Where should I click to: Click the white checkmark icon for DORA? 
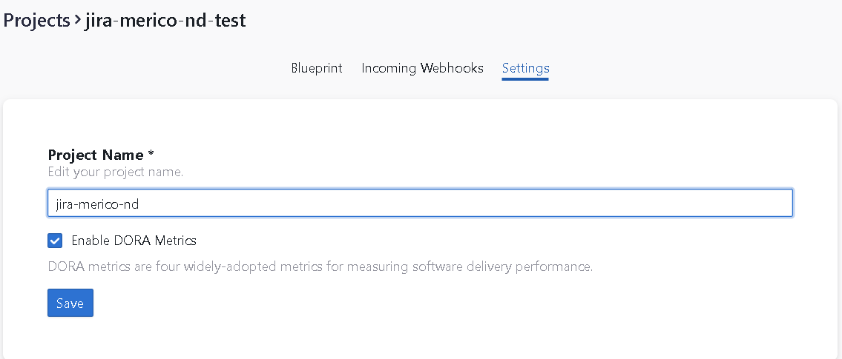click(x=55, y=241)
